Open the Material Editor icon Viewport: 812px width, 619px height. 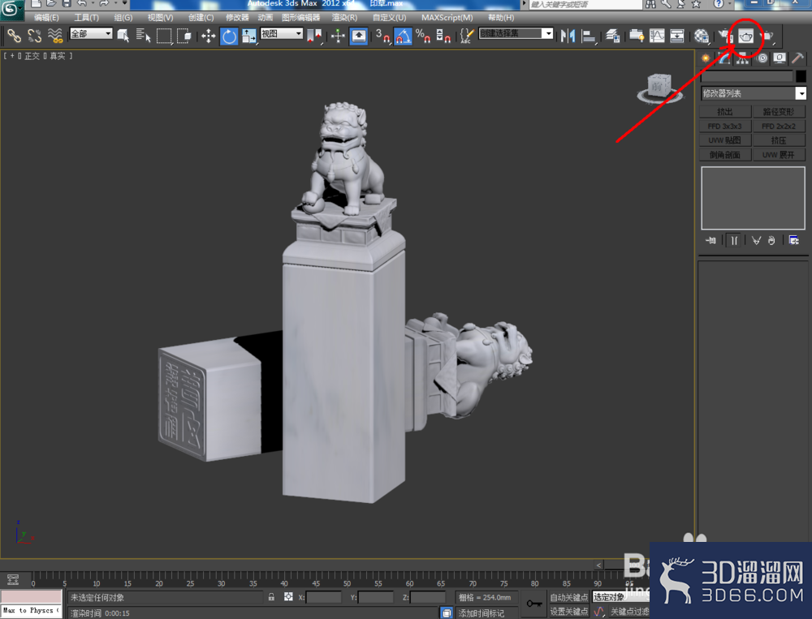702,36
